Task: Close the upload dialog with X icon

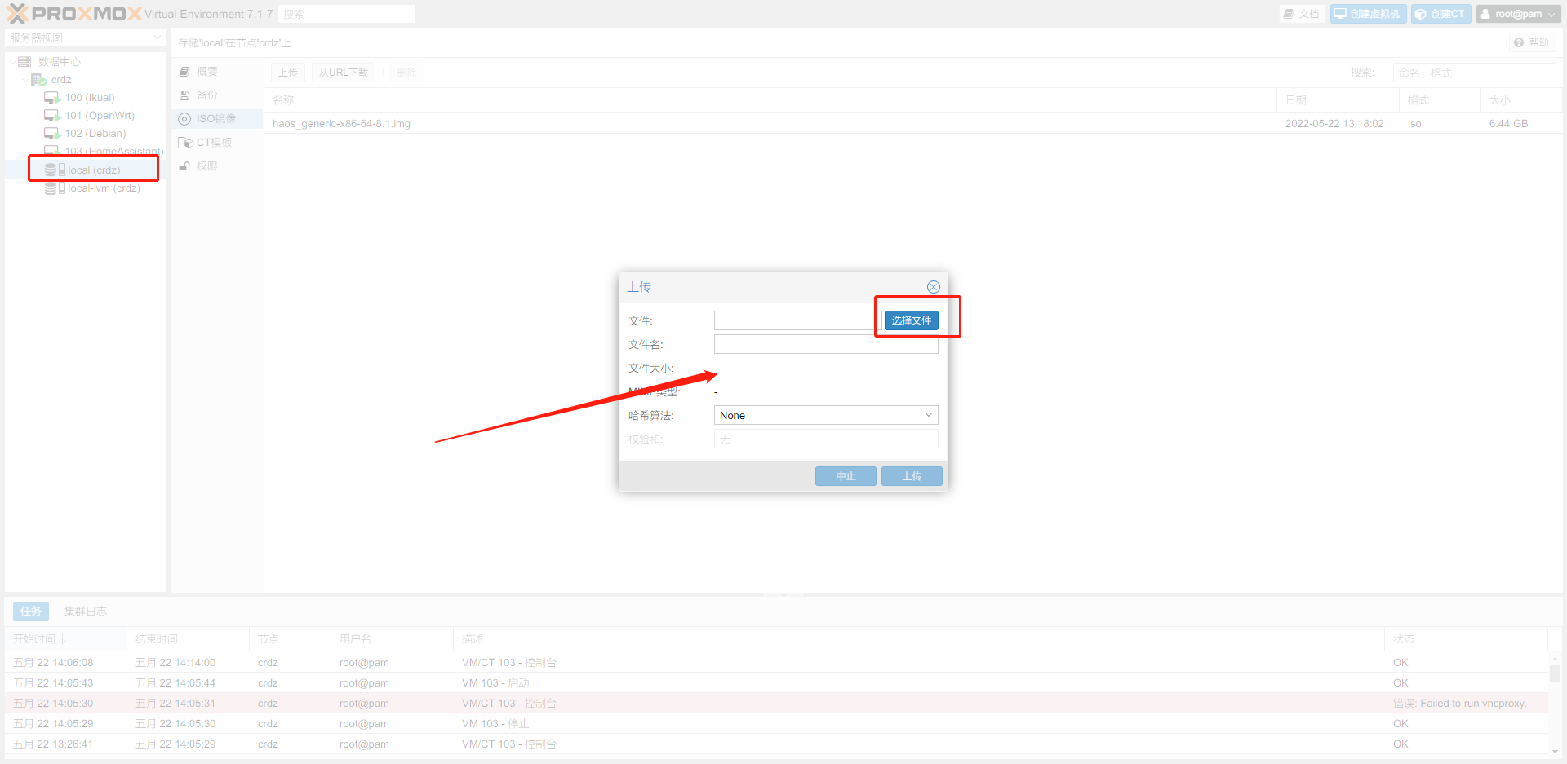Action: (x=934, y=287)
